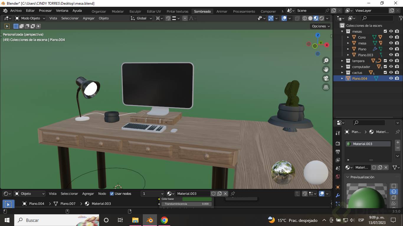Switch to the Modelar workspace tab
The height and width of the screenshot is (226, 403).
pos(118,11)
